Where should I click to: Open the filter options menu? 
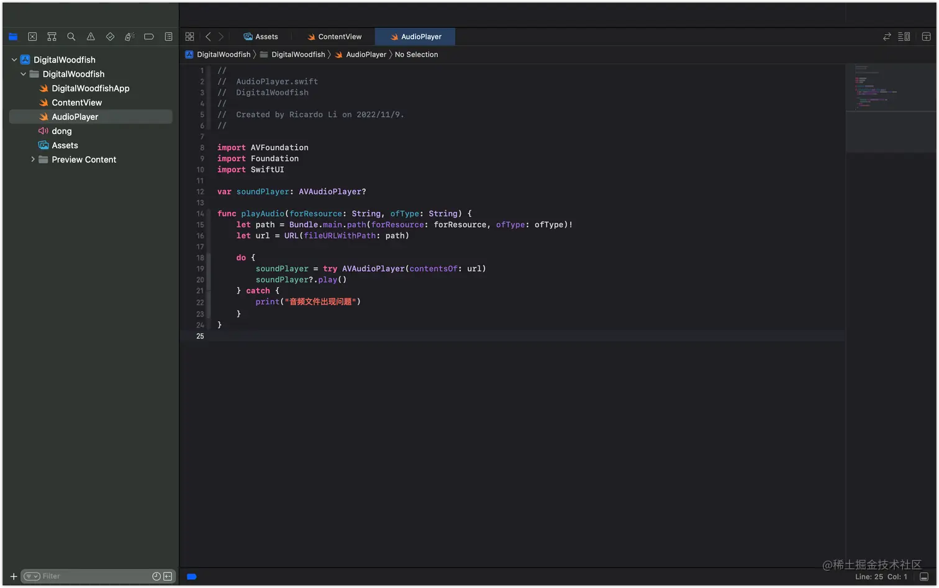[x=32, y=576]
